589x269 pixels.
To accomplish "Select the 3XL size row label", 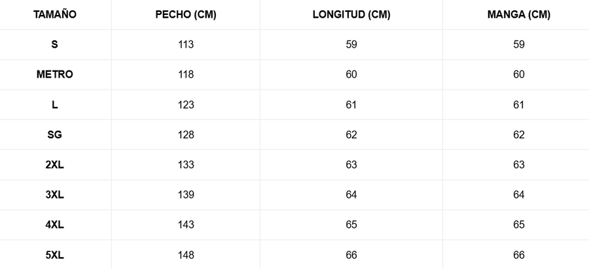I will click(x=55, y=195).
